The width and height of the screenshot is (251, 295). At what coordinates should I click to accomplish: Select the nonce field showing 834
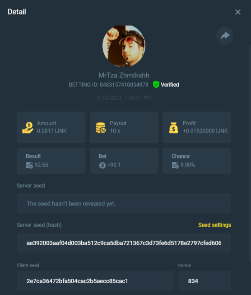[205, 281]
